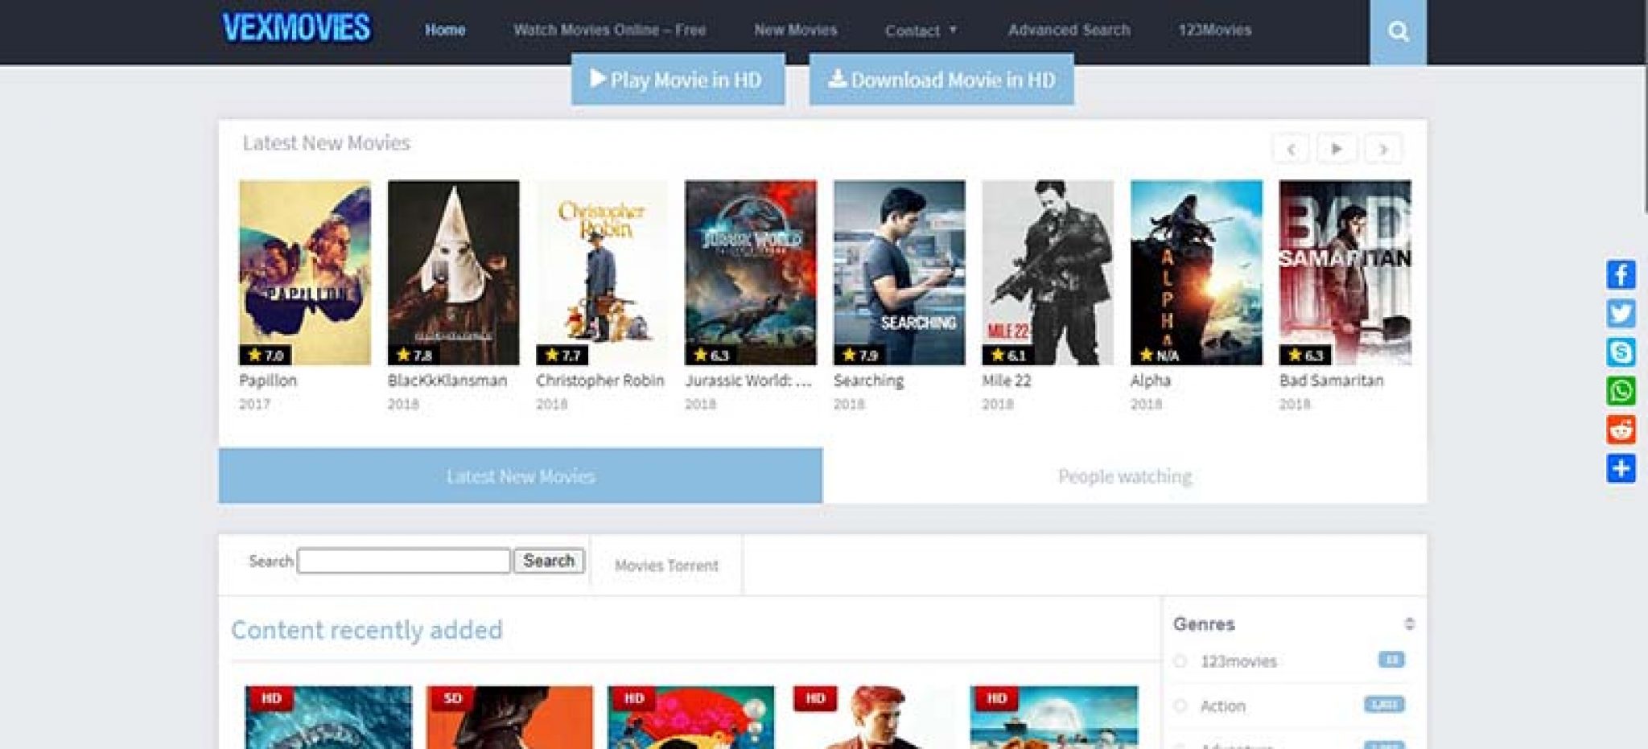Click Play Movie in HD button
This screenshot has height=749, width=1648.
[678, 79]
